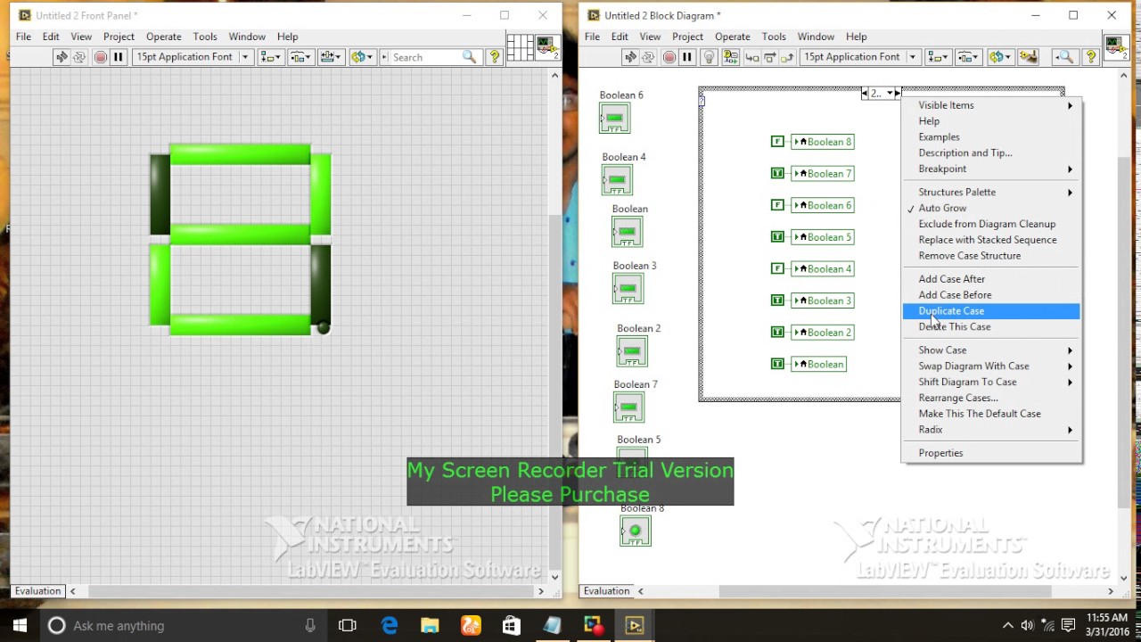Image resolution: width=1141 pixels, height=642 pixels.
Task: Open Tools menu in Block Diagram window
Action: 773,37
